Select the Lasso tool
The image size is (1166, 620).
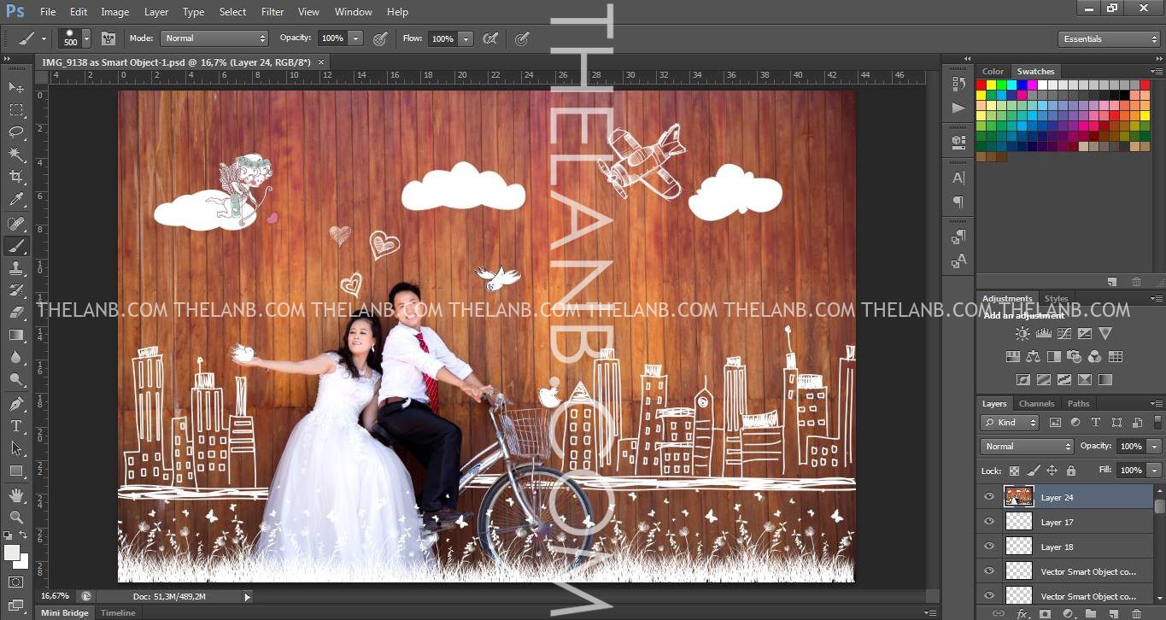pos(16,132)
